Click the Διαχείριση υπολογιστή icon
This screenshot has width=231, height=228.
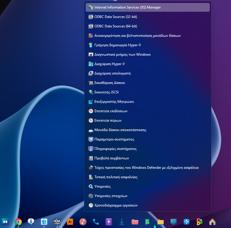coord(91,74)
